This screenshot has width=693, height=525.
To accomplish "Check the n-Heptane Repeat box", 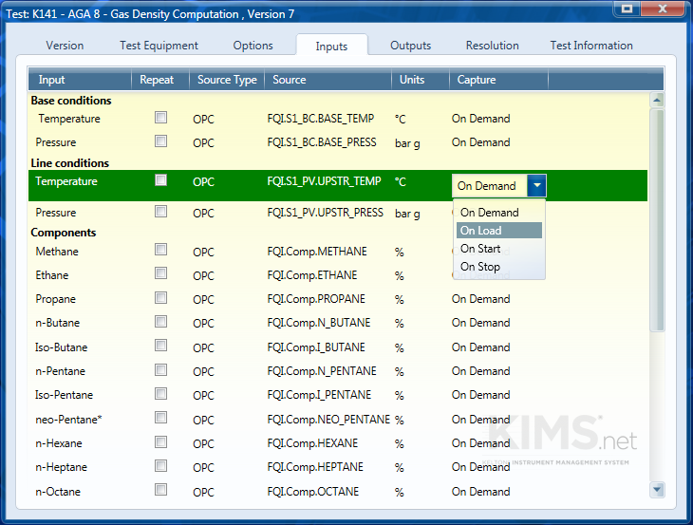I will (x=160, y=466).
